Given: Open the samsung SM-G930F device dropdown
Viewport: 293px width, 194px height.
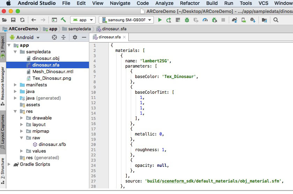Looking at the screenshot, I should pos(126,20).
